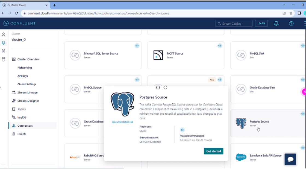
Task: Click the stacked-layers Environments icon in sidebar
Action: click(x=4, y=43)
